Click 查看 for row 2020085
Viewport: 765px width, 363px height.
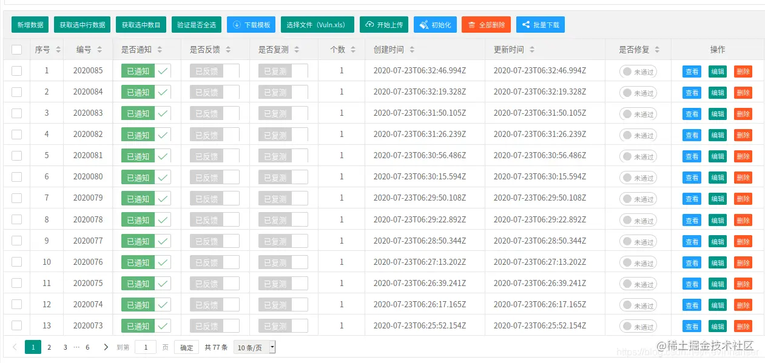[x=692, y=72]
